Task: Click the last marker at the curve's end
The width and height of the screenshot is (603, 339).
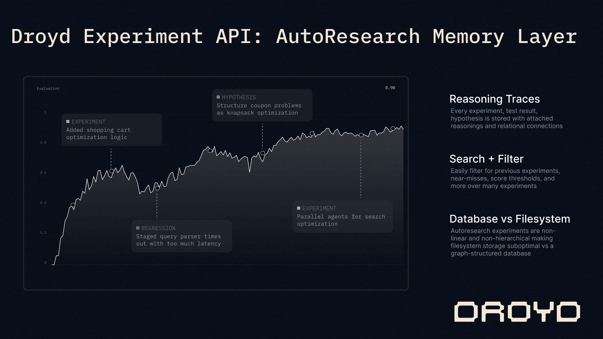Action: point(393,128)
